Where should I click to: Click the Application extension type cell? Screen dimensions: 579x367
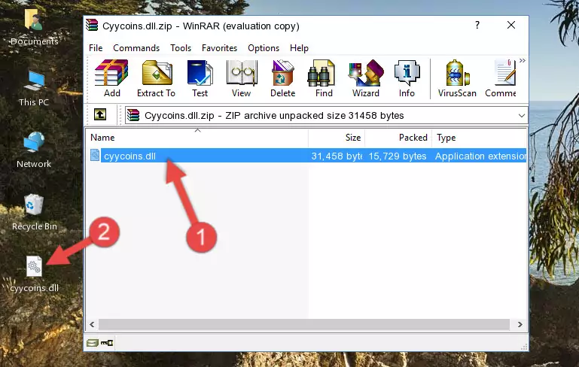480,156
